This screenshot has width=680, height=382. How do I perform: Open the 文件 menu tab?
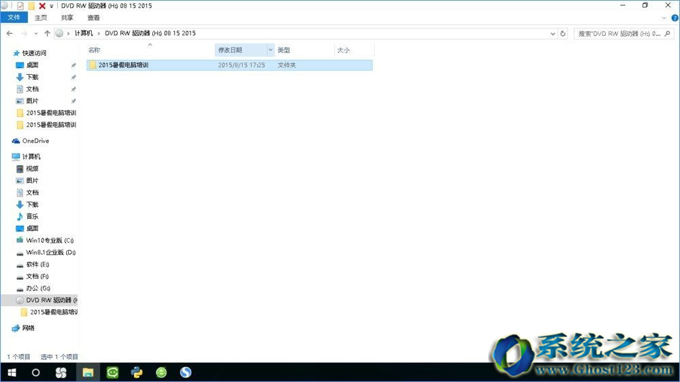click(14, 18)
